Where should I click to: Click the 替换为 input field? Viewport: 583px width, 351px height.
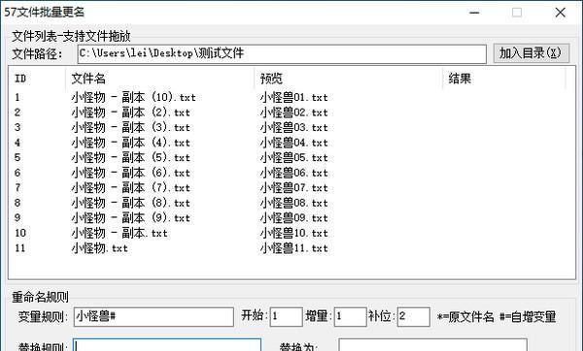pyautogui.click(x=432, y=344)
